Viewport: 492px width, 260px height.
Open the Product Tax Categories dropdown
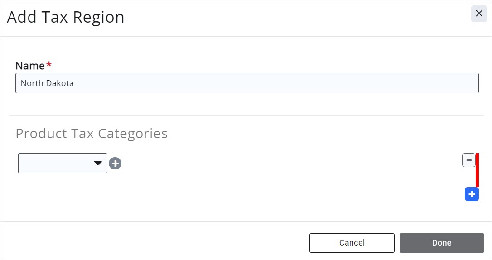[x=63, y=164]
